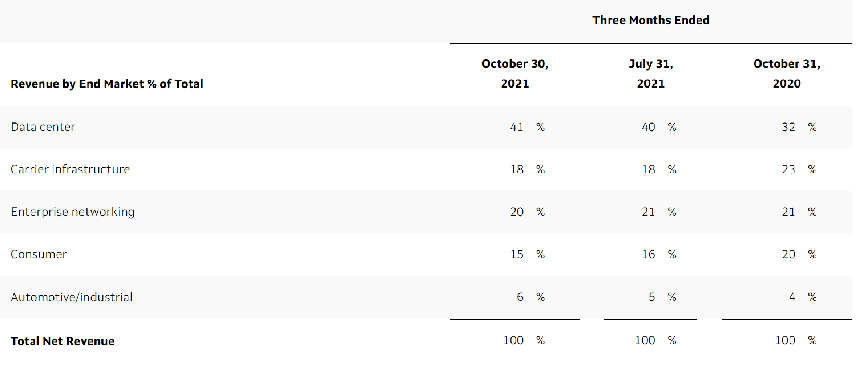Click the "Three Months Ended" header
Image resolution: width=856 pixels, height=368 pixels.
tap(650, 20)
